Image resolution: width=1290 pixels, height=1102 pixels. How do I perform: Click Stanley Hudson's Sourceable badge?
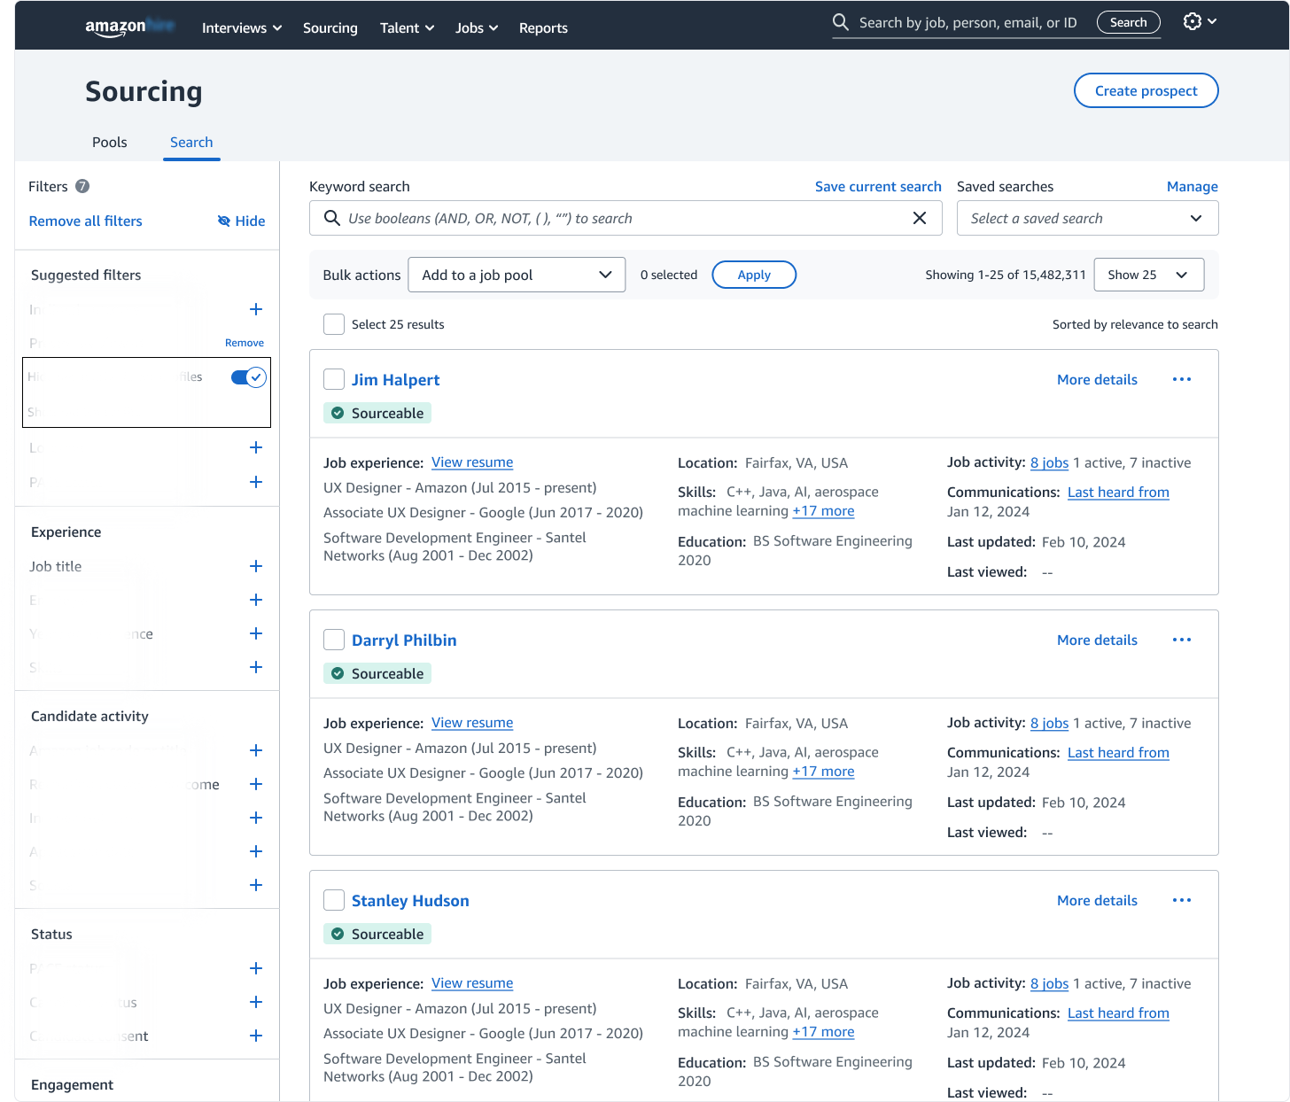coord(377,934)
